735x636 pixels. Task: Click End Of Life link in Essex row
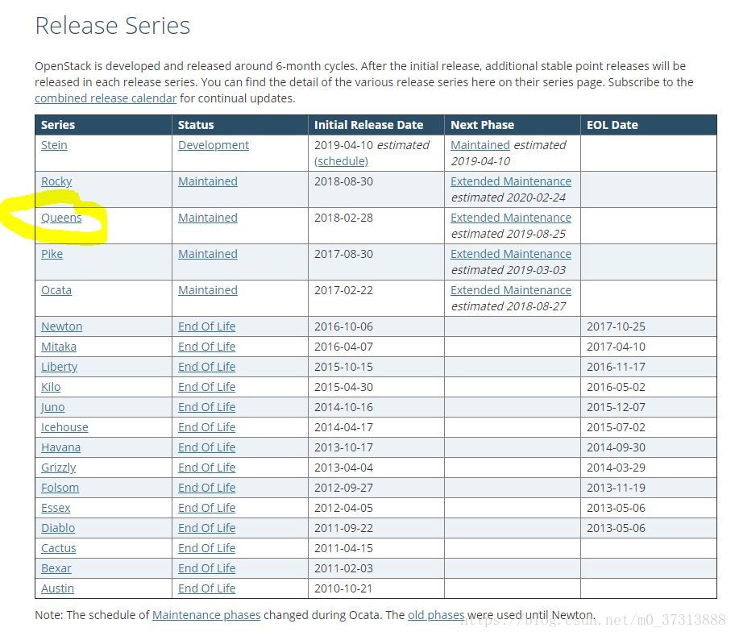coord(206,508)
